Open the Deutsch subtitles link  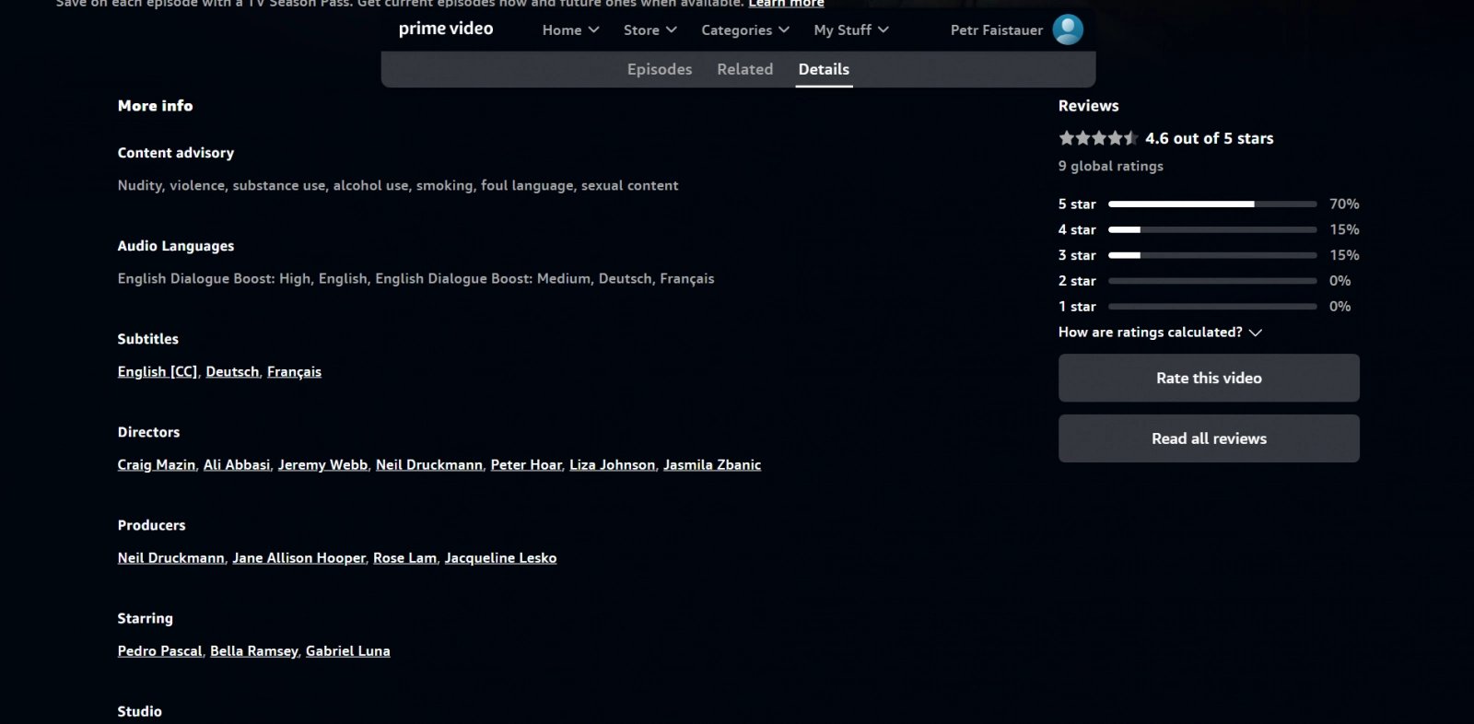pyautogui.click(x=232, y=372)
